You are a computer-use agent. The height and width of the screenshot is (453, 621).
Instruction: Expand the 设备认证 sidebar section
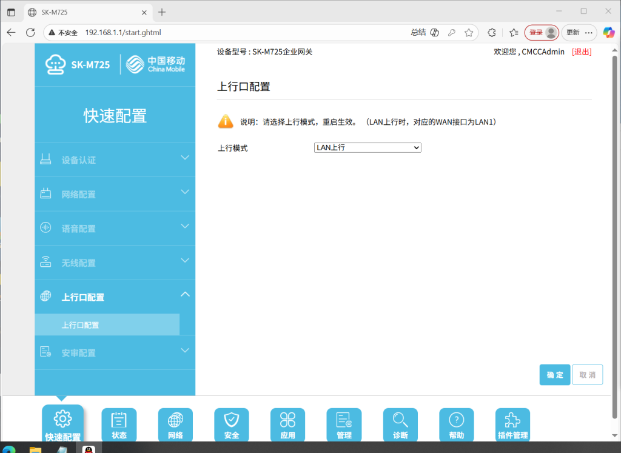pos(115,159)
